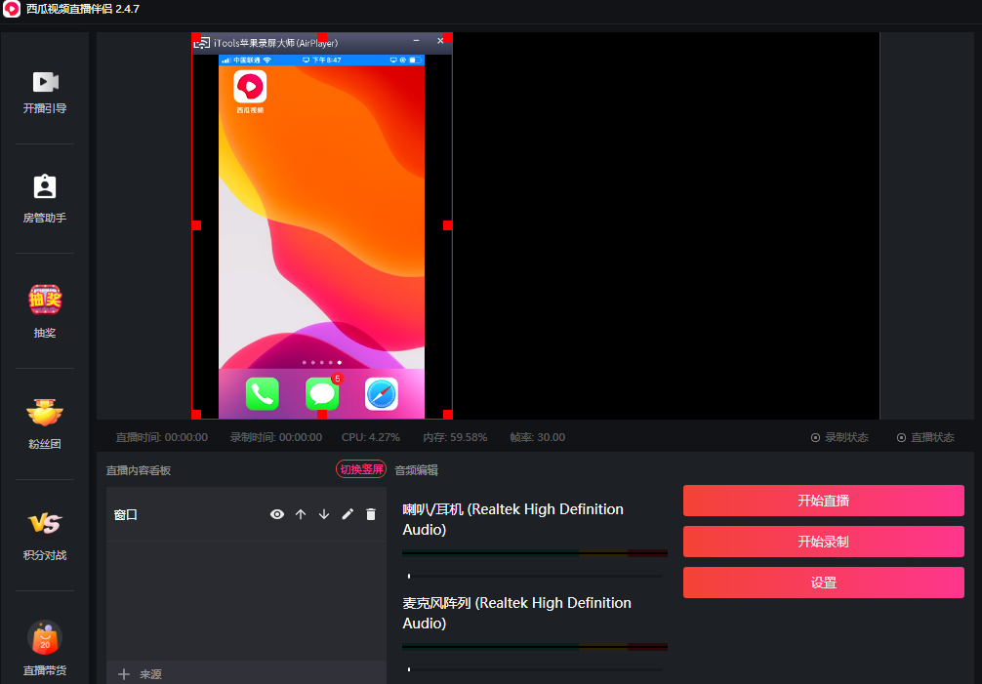
Task: Click the CPU: 4.27% usage readout
Action: point(371,437)
